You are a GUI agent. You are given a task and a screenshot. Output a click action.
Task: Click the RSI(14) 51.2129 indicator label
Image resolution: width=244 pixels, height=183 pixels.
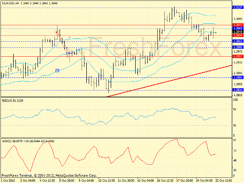pos(13,101)
